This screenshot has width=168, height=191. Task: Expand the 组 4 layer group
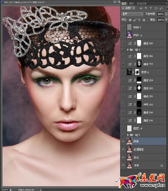(x=128, y=49)
